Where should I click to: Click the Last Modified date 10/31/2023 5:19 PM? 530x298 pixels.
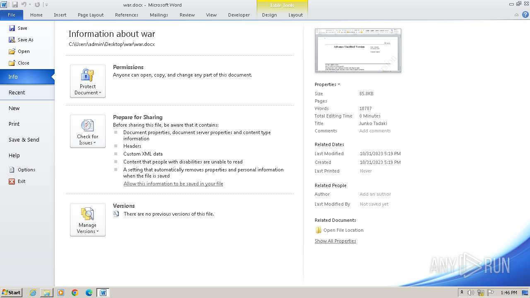[380, 154]
